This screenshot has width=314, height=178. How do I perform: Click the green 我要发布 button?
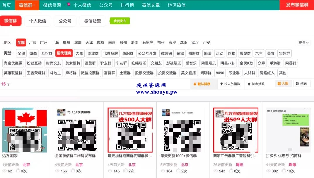[x=120, y=21]
